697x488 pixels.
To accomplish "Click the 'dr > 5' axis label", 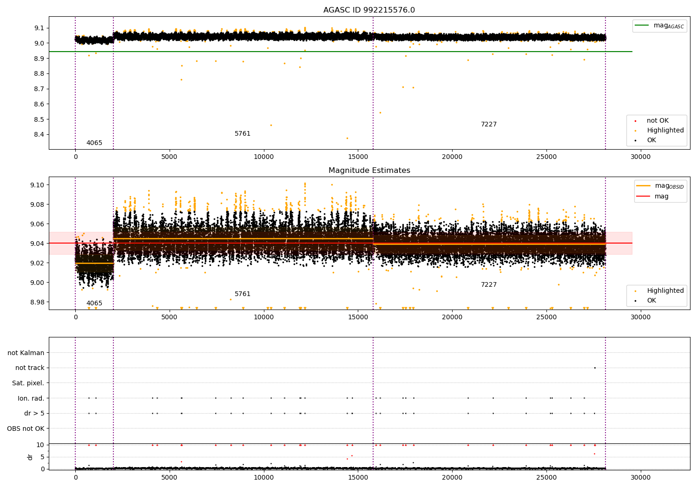I will coord(34,413).
